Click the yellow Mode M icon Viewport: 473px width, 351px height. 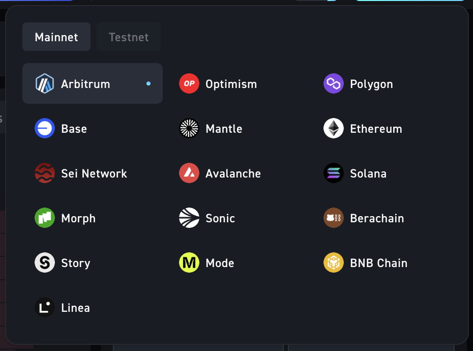coord(189,263)
